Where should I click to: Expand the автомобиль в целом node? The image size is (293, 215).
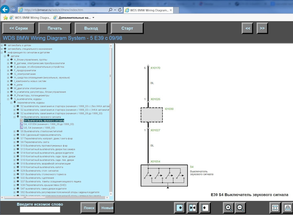(2, 45)
